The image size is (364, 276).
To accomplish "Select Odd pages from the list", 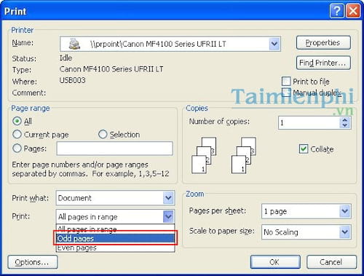I will (x=115, y=238).
